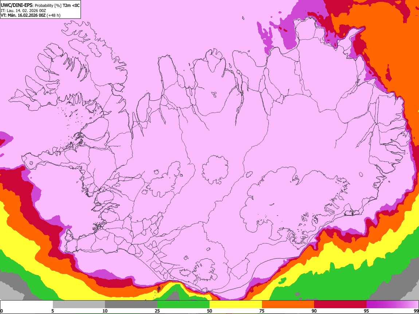Click the dark gray 10–25% legend band
This screenshot has width=419, height=314.
pyautogui.click(x=131, y=304)
